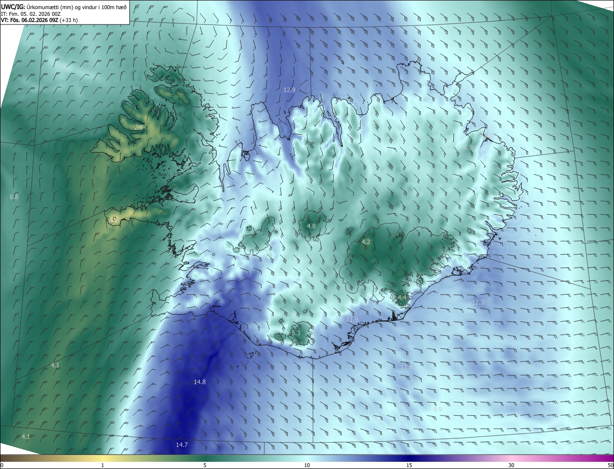Select the color bar tick labeled 30

511,465
